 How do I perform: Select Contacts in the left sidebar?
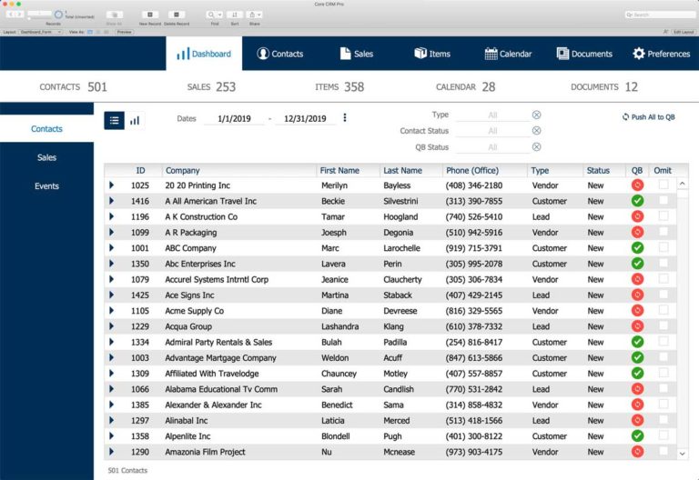(46, 129)
